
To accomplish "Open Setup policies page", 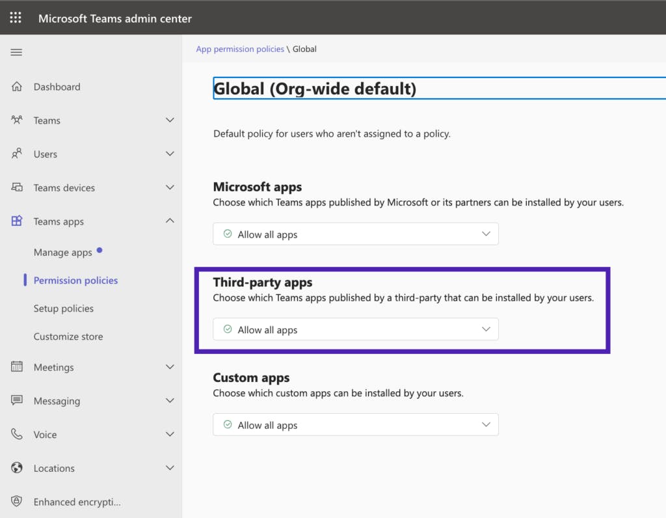I will tap(63, 308).
